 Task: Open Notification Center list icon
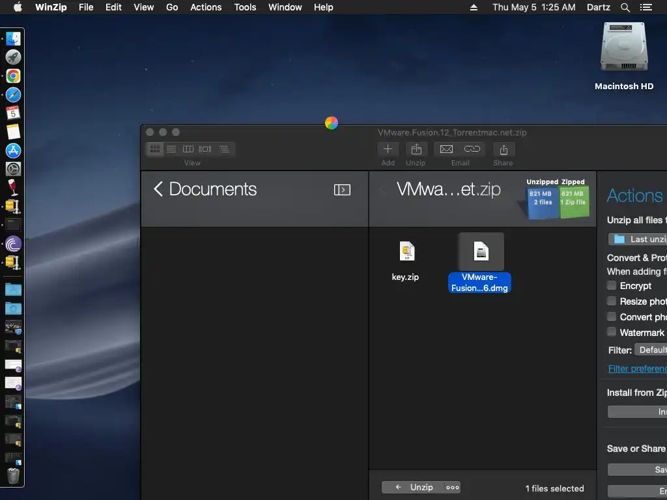pyautogui.click(x=646, y=7)
